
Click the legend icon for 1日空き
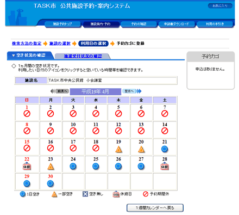pyautogui.click(x=23, y=194)
